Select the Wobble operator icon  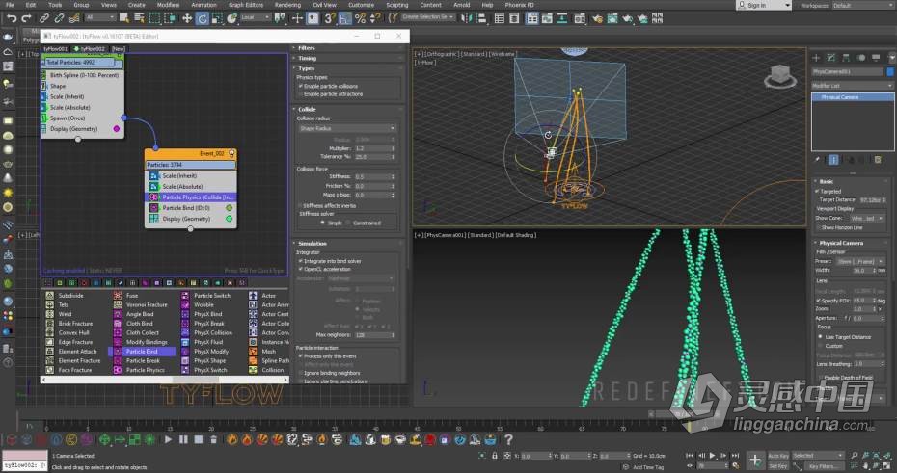(185, 304)
